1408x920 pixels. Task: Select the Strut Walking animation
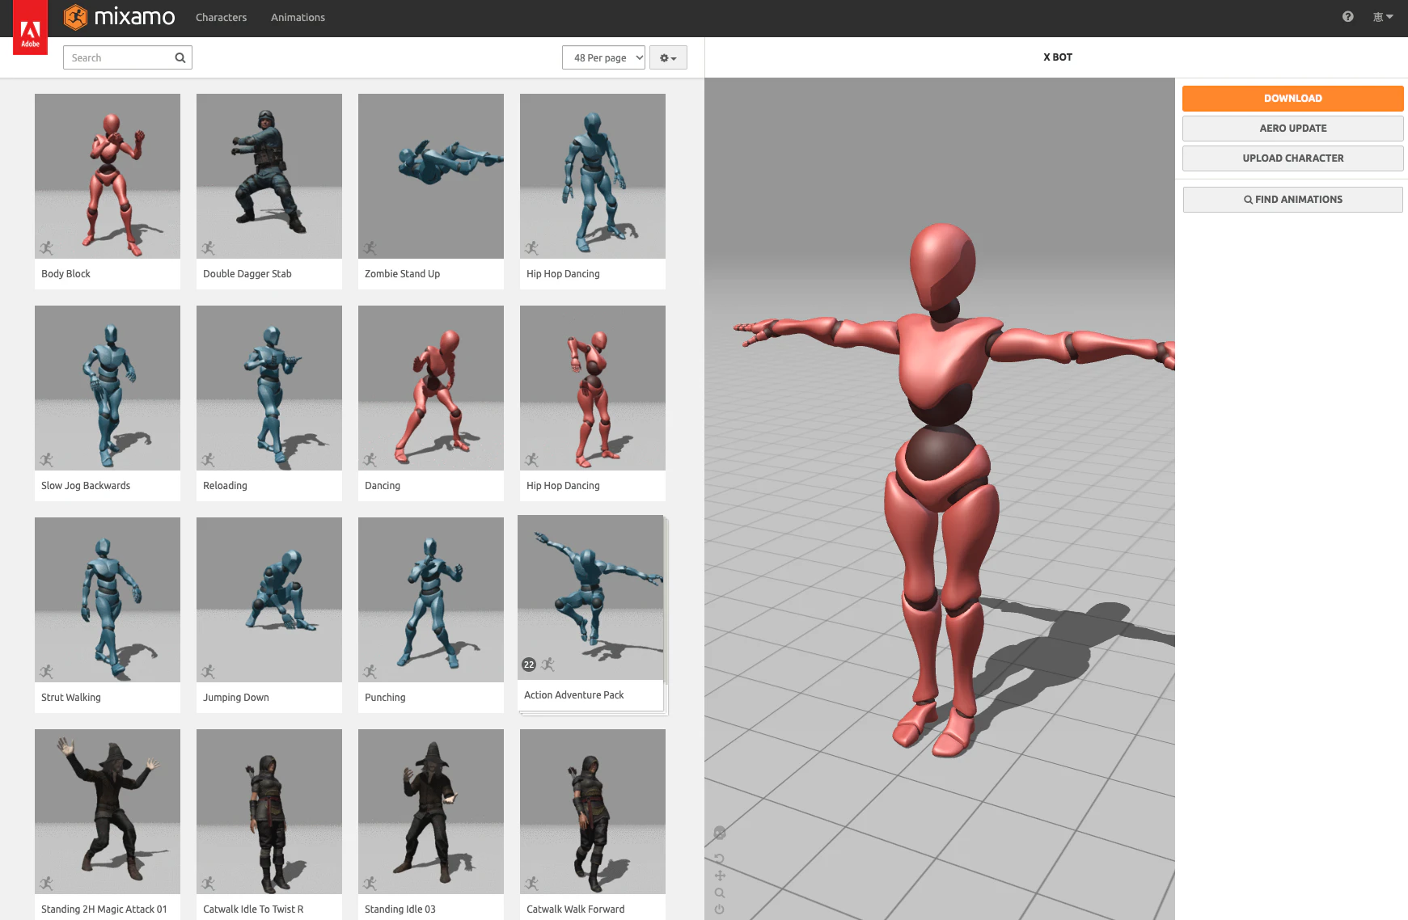[108, 615]
